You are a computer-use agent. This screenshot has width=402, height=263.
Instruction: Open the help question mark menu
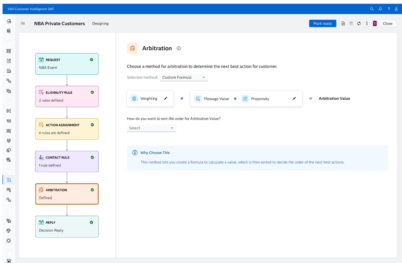pyautogui.click(x=388, y=9)
